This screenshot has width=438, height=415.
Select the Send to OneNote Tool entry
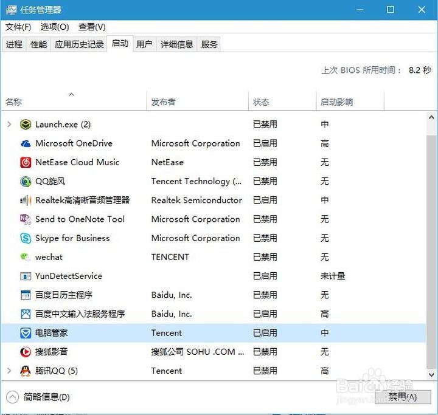coord(80,219)
